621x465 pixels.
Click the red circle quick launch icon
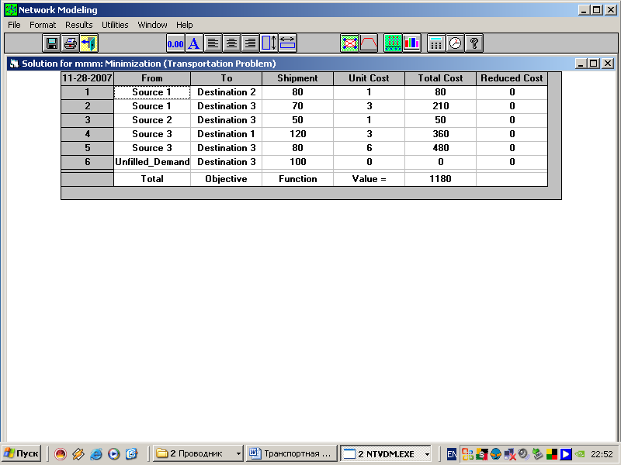click(61, 453)
